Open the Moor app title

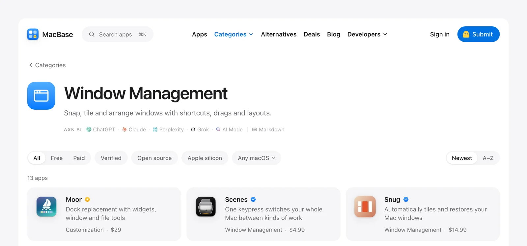(x=74, y=200)
